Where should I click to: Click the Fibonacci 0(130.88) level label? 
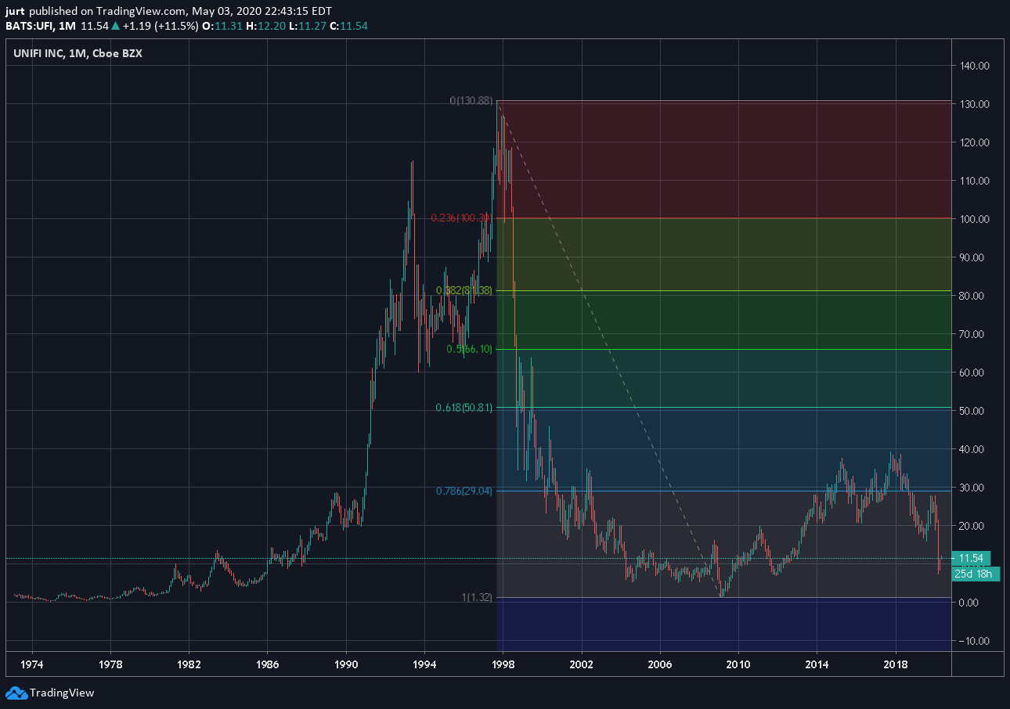coord(471,100)
